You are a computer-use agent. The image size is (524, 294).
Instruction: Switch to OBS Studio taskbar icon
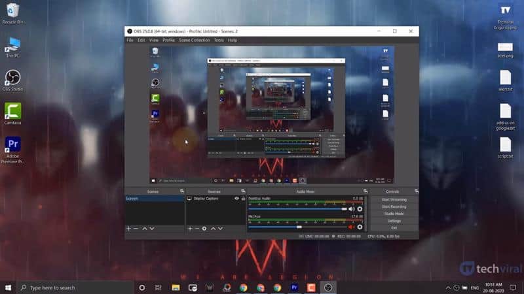coord(328,287)
